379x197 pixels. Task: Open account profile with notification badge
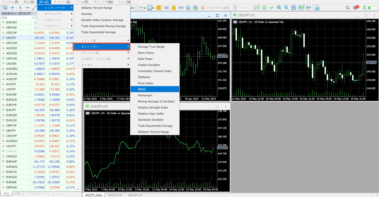coord(356,7)
